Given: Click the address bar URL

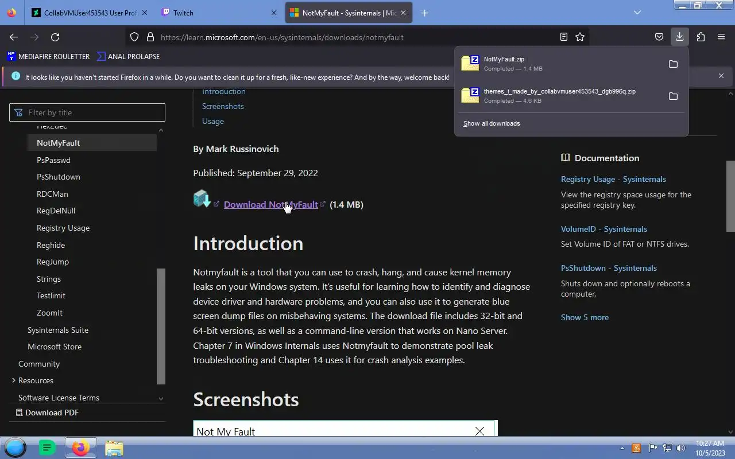Looking at the screenshot, I should [282, 37].
